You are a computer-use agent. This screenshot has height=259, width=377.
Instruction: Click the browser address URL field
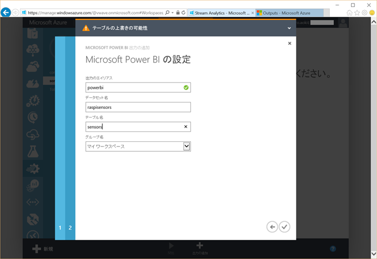tap(95, 13)
